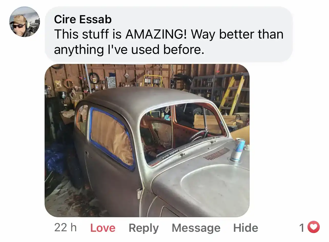Click the Cire Essab commenter name
This screenshot has height=242, width=329.
[x=83, y=19]
